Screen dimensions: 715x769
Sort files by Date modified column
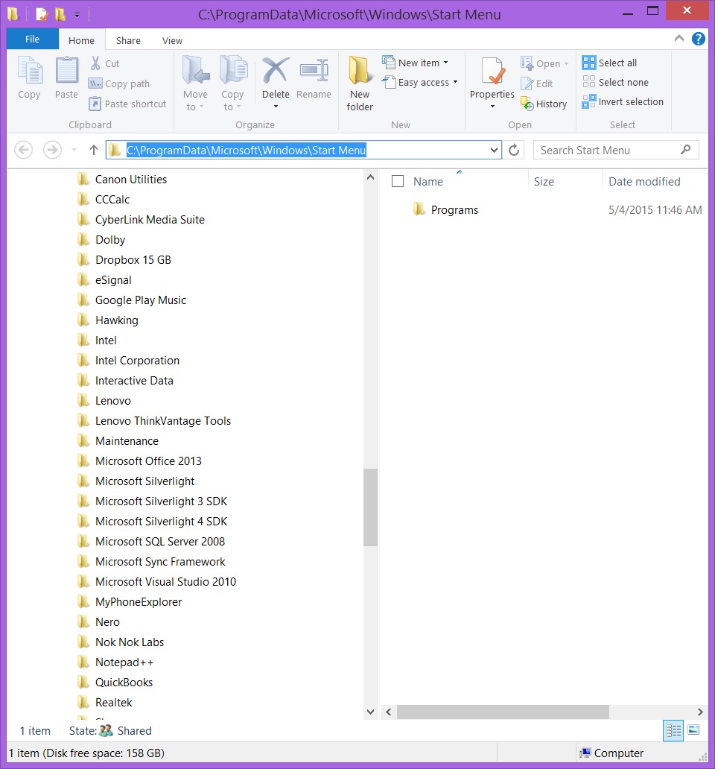point(644,181)
